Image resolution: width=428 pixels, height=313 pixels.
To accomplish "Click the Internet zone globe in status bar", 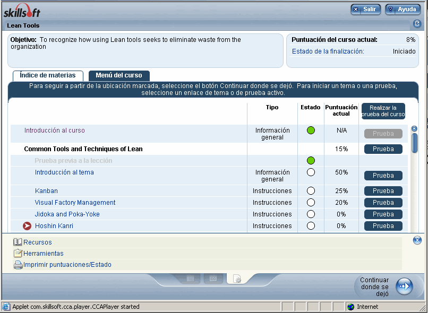I will [350, 307].
